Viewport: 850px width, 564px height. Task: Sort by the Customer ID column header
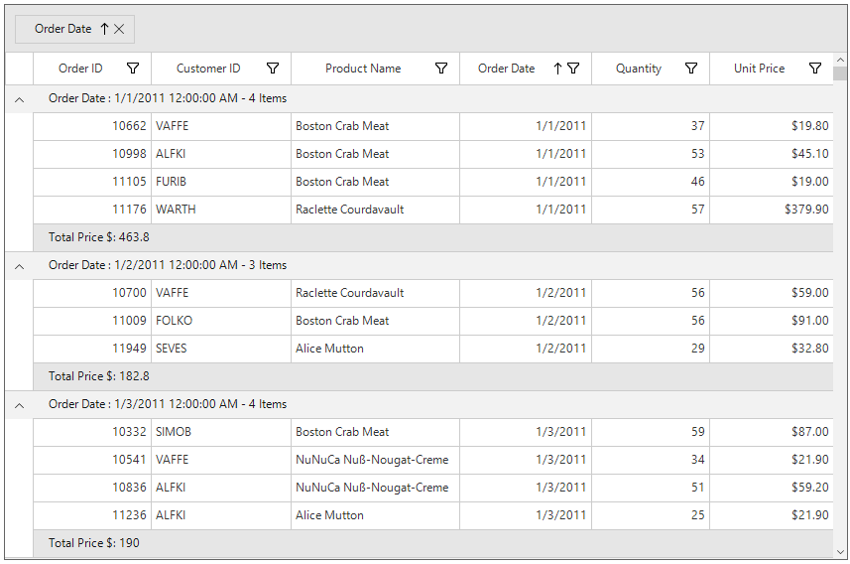point(208,69)
